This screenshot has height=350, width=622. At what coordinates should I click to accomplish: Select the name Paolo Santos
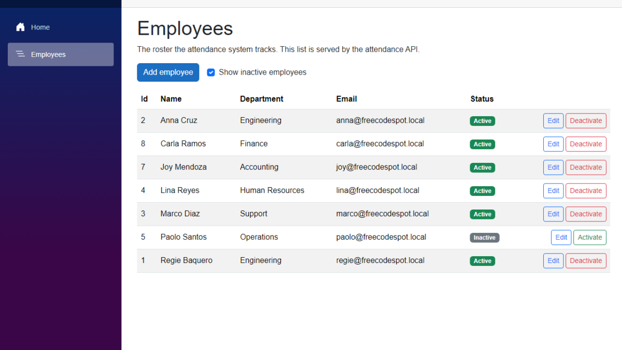pos(183,237)
